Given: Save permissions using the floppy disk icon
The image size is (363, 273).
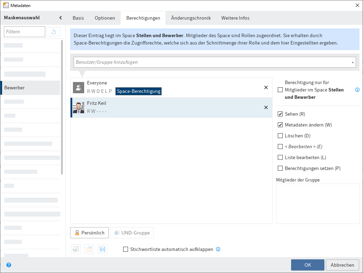Looking at the screenshot, I should coord(102,249).
